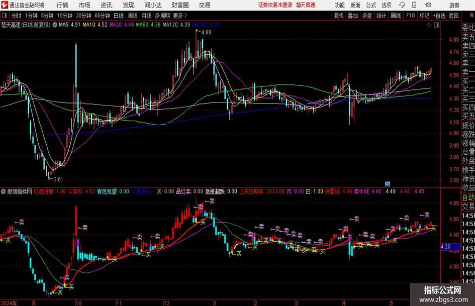Click the MA10: 4.52 indicator label
The image size is (475, 306).
point(95,25)
